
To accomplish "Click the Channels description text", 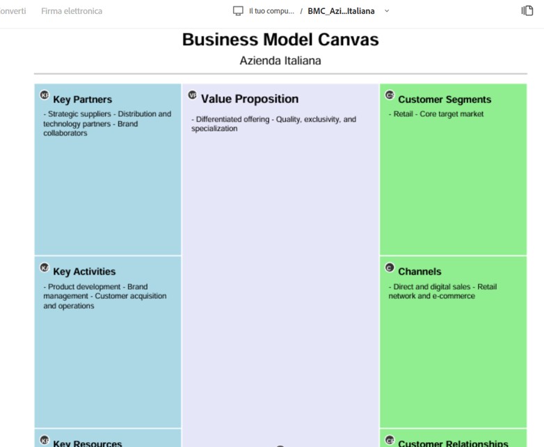I will pos(442,291).
